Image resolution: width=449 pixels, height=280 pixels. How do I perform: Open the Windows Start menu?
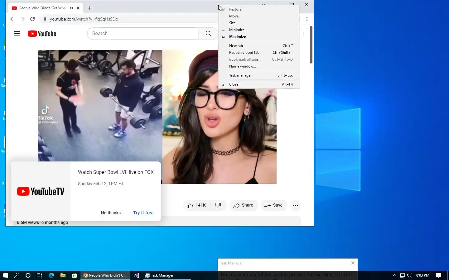[x=6, y=275]
